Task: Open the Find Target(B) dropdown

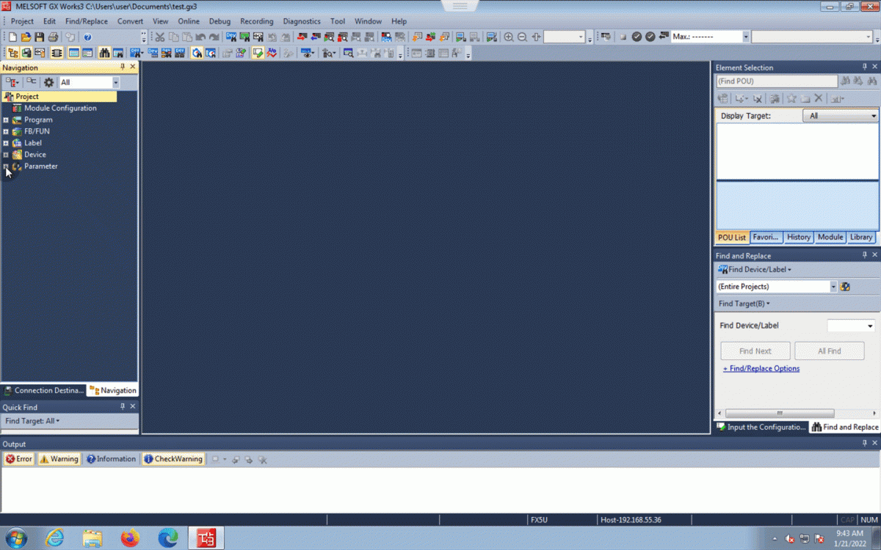Action: (744, 304)
